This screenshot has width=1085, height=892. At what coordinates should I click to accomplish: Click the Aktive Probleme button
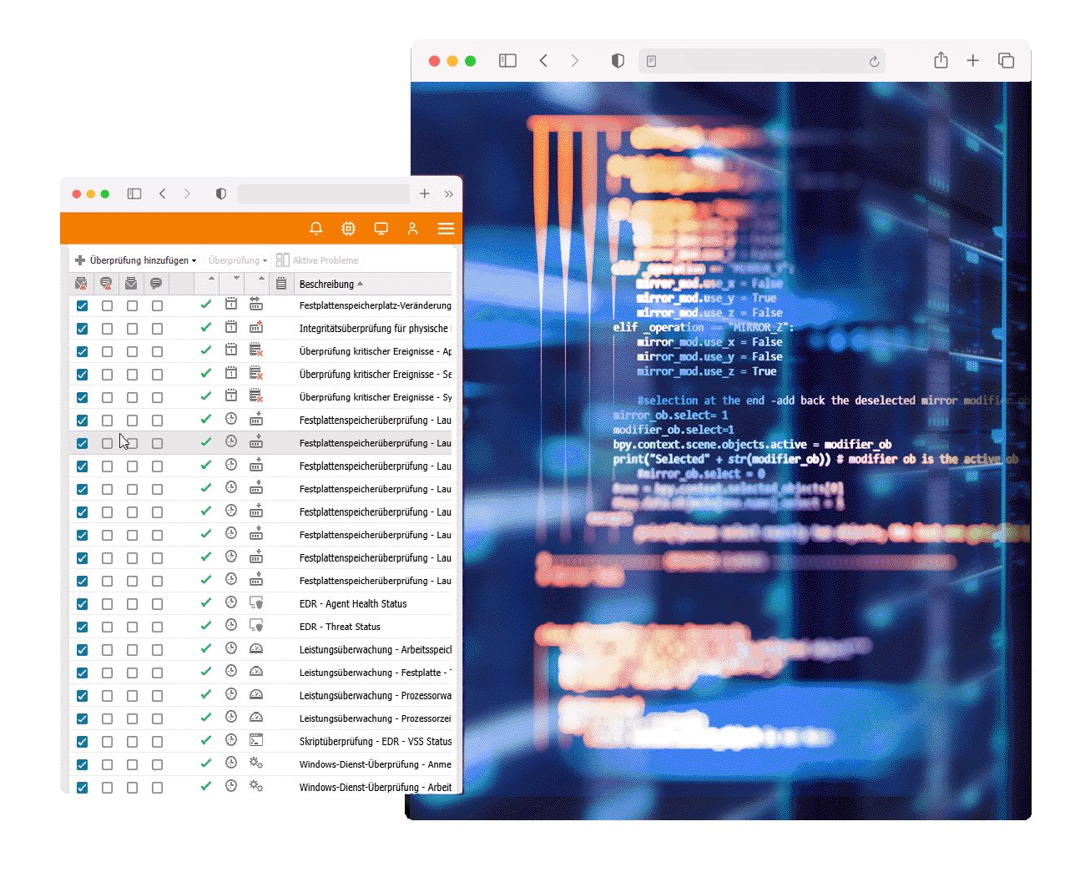318,260
